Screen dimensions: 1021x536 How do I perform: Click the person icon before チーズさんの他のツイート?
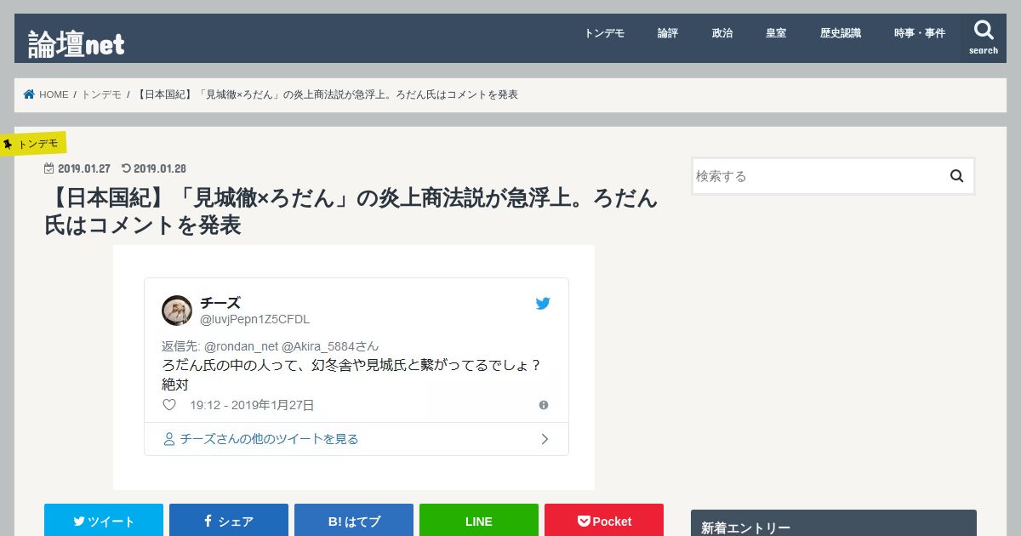[x=168, y=439]
